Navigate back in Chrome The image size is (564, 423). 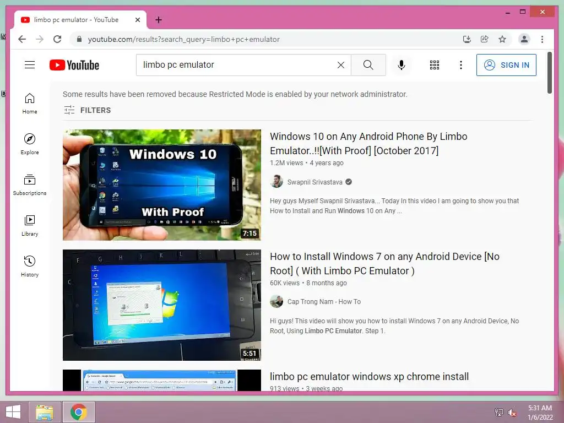pos(22,39)
